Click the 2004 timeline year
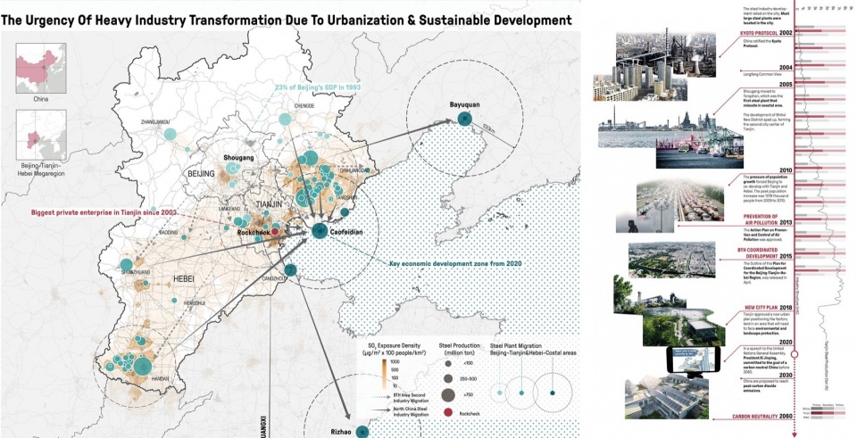This screenshot has height=438, width=857. point(786,68)
